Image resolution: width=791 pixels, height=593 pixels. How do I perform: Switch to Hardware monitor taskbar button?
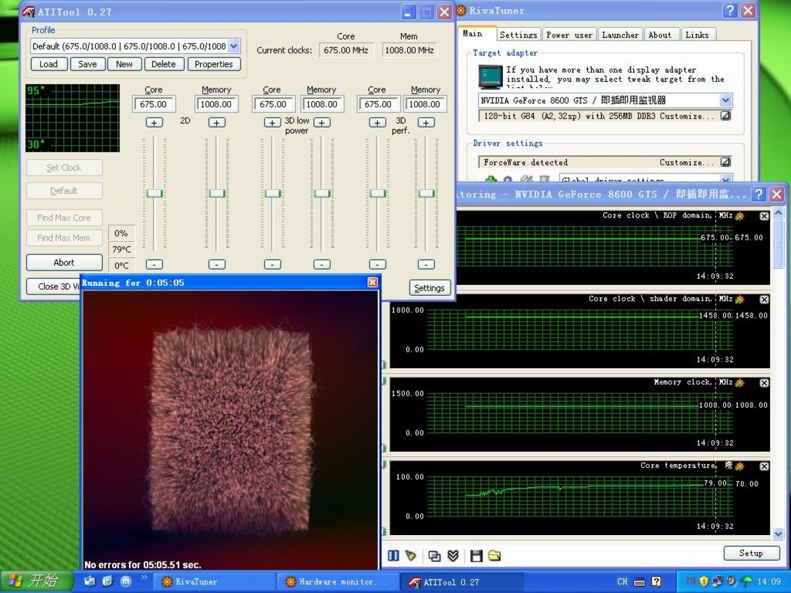coord(339,582)
